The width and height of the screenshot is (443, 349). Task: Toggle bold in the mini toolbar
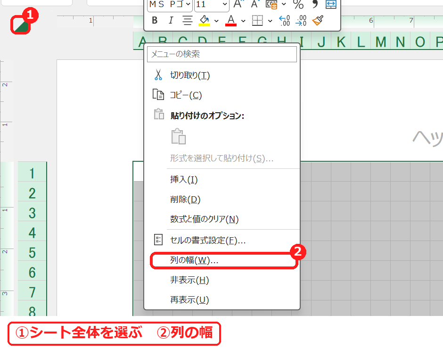155,20
